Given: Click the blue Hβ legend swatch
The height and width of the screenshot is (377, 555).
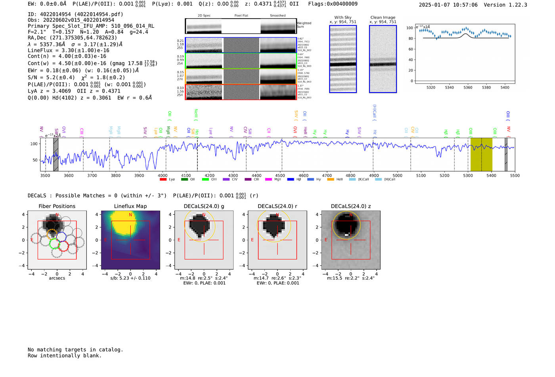Looking at the screenshot, I should (x=291, y=180).
